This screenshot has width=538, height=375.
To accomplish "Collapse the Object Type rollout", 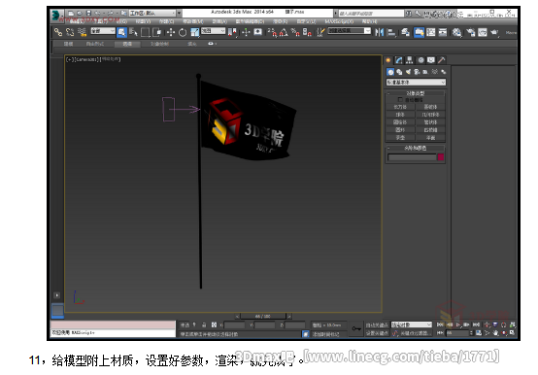I will [416, 93].
